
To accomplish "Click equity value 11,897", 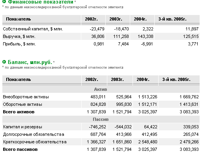I will point(192,29).
